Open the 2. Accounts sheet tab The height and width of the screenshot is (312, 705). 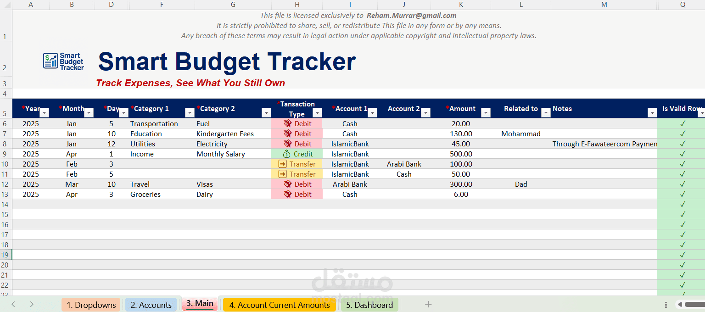pos(151,305)
